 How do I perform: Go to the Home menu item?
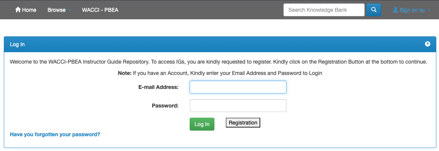click(x=25, y=10)
